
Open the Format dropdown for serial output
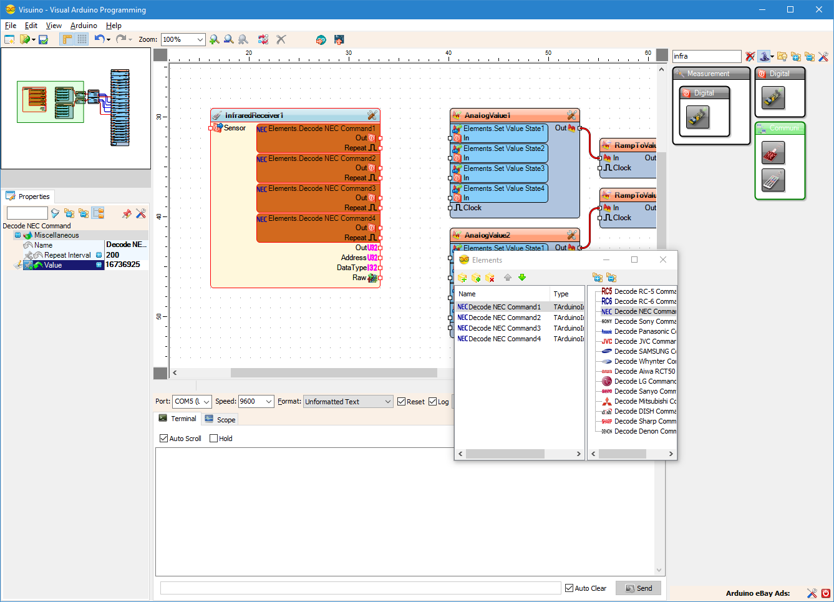[387, 401]
